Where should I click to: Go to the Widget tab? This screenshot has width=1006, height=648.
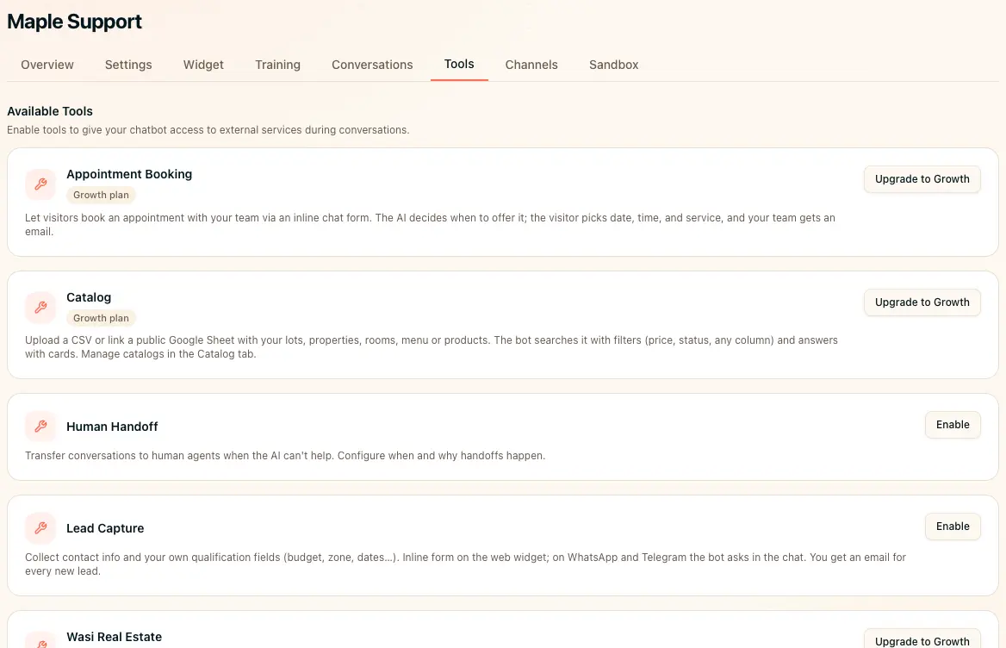point(203,65)
